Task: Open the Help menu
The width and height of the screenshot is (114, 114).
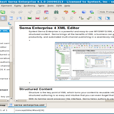Action: [x=67, y=6]
